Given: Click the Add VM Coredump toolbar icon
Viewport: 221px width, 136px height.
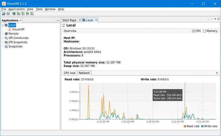Looking at the screenshot, I should [x=23, y=14].
